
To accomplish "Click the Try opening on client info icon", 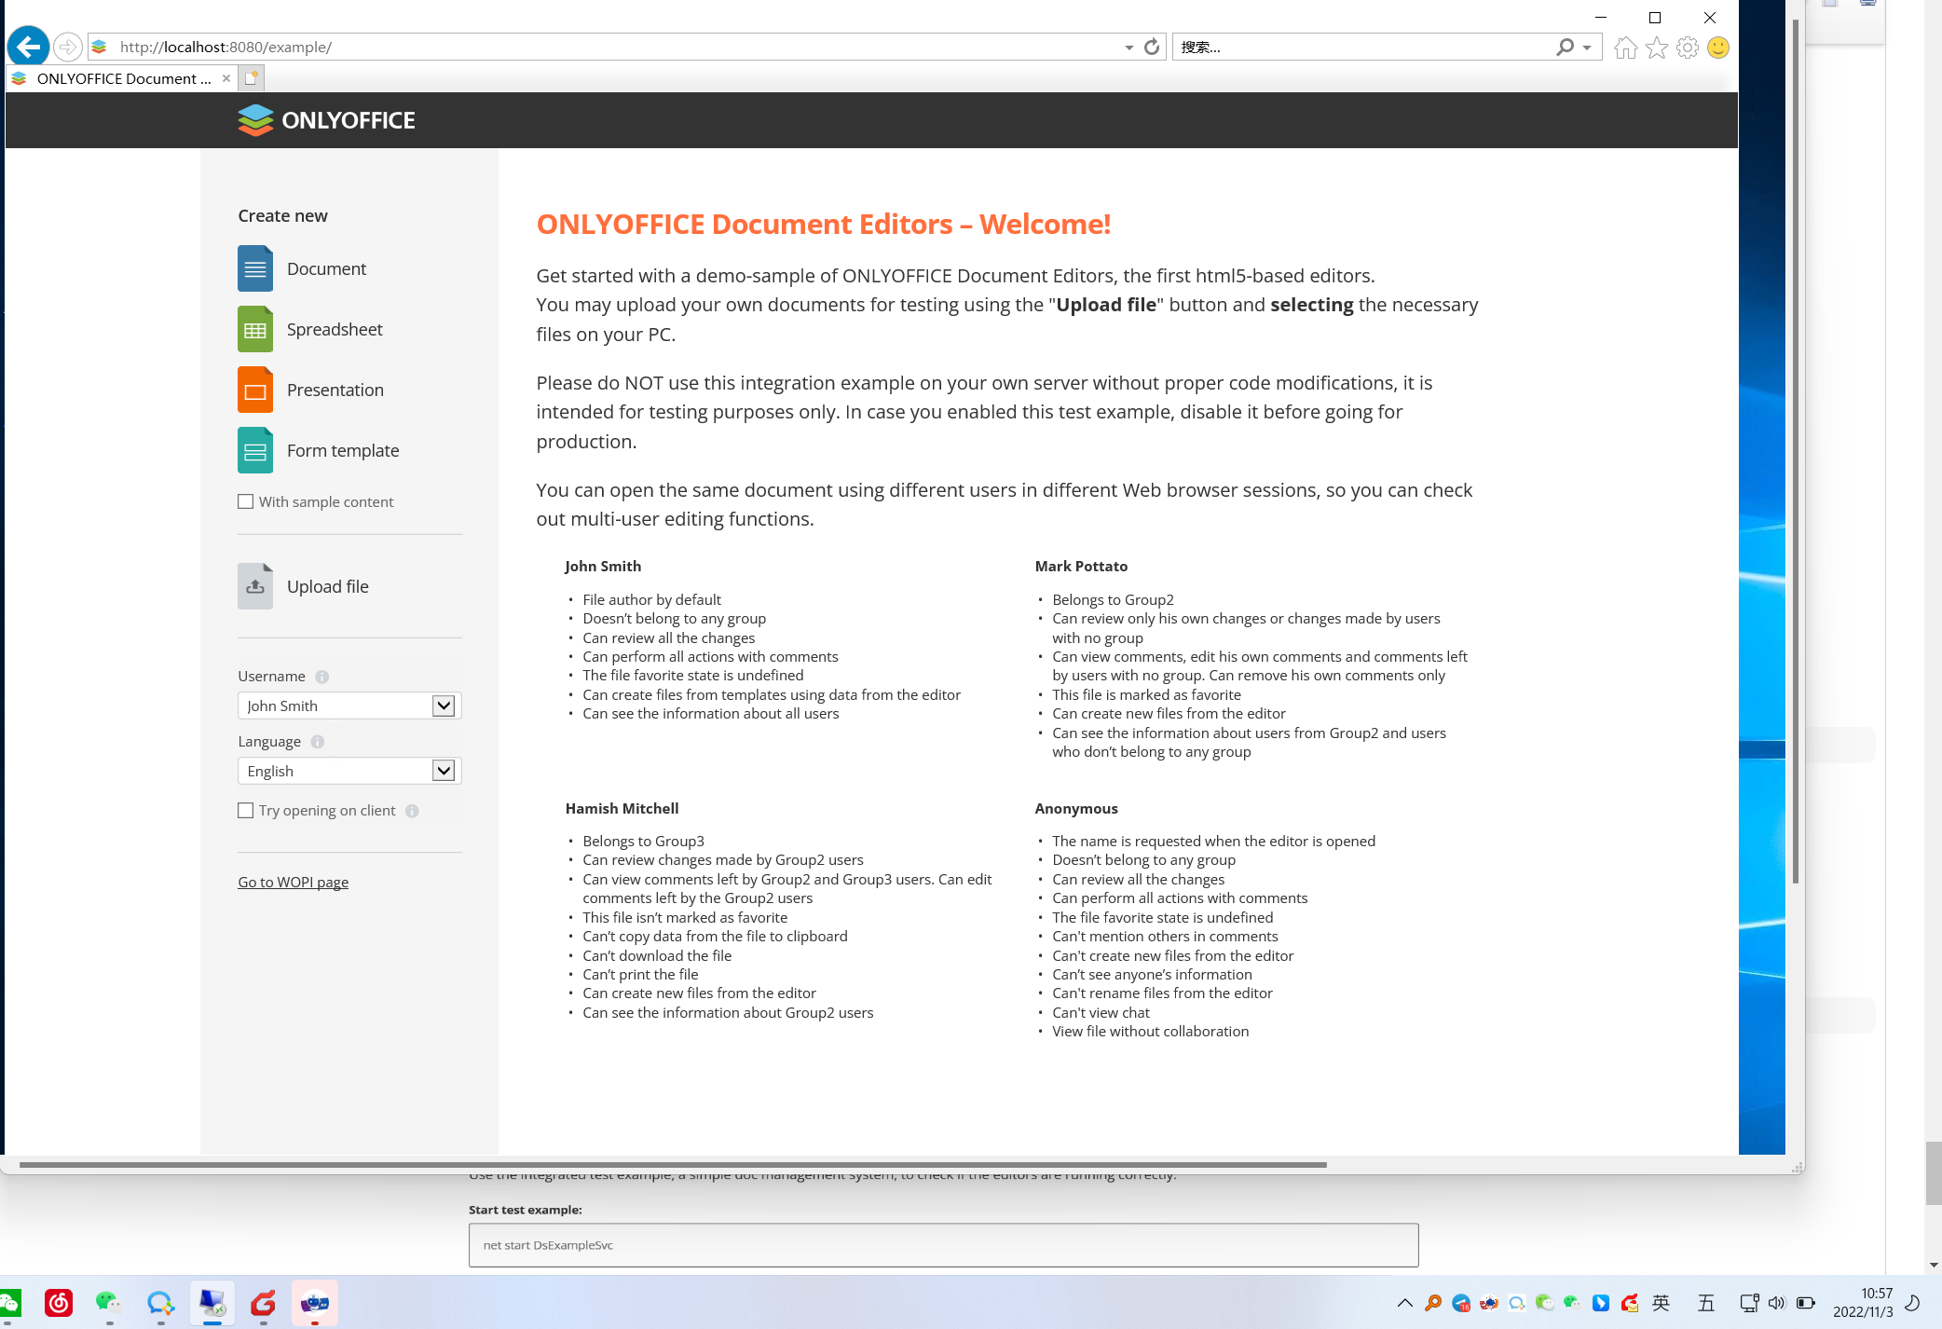I will coord(412,811).
